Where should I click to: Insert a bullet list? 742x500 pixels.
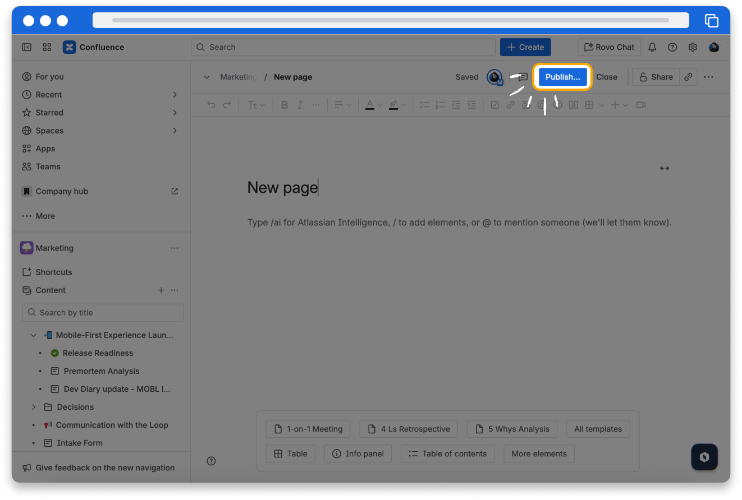tap(424, 105)
